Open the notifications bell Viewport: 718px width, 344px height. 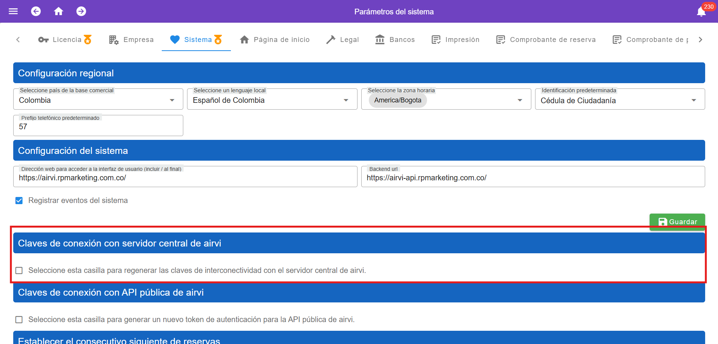[701, 12]
